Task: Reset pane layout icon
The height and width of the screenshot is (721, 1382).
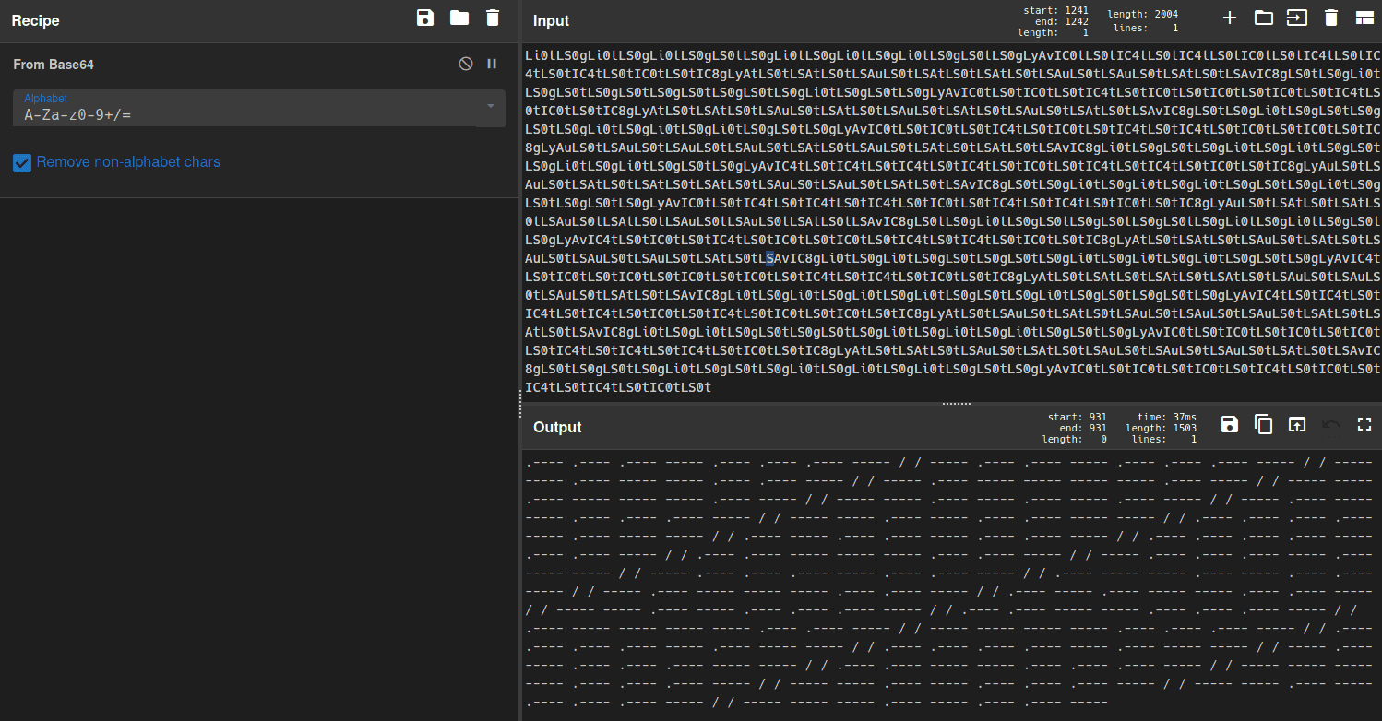Action: coord(1364,18)
